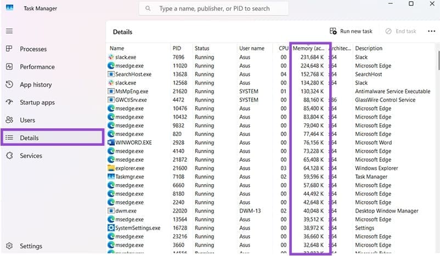Click the SystemSettings.exe gear icon
The width and height of the screenshot is (440, 256).
(111, 227)
